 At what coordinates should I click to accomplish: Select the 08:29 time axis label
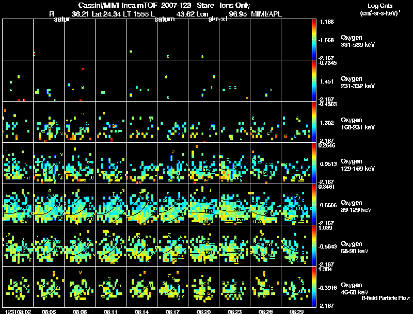[296, 311]
